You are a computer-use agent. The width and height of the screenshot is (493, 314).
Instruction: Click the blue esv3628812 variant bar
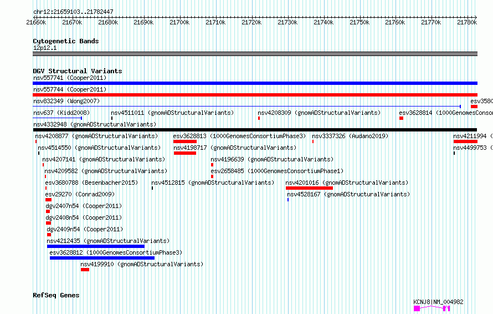tap(102, 258)
